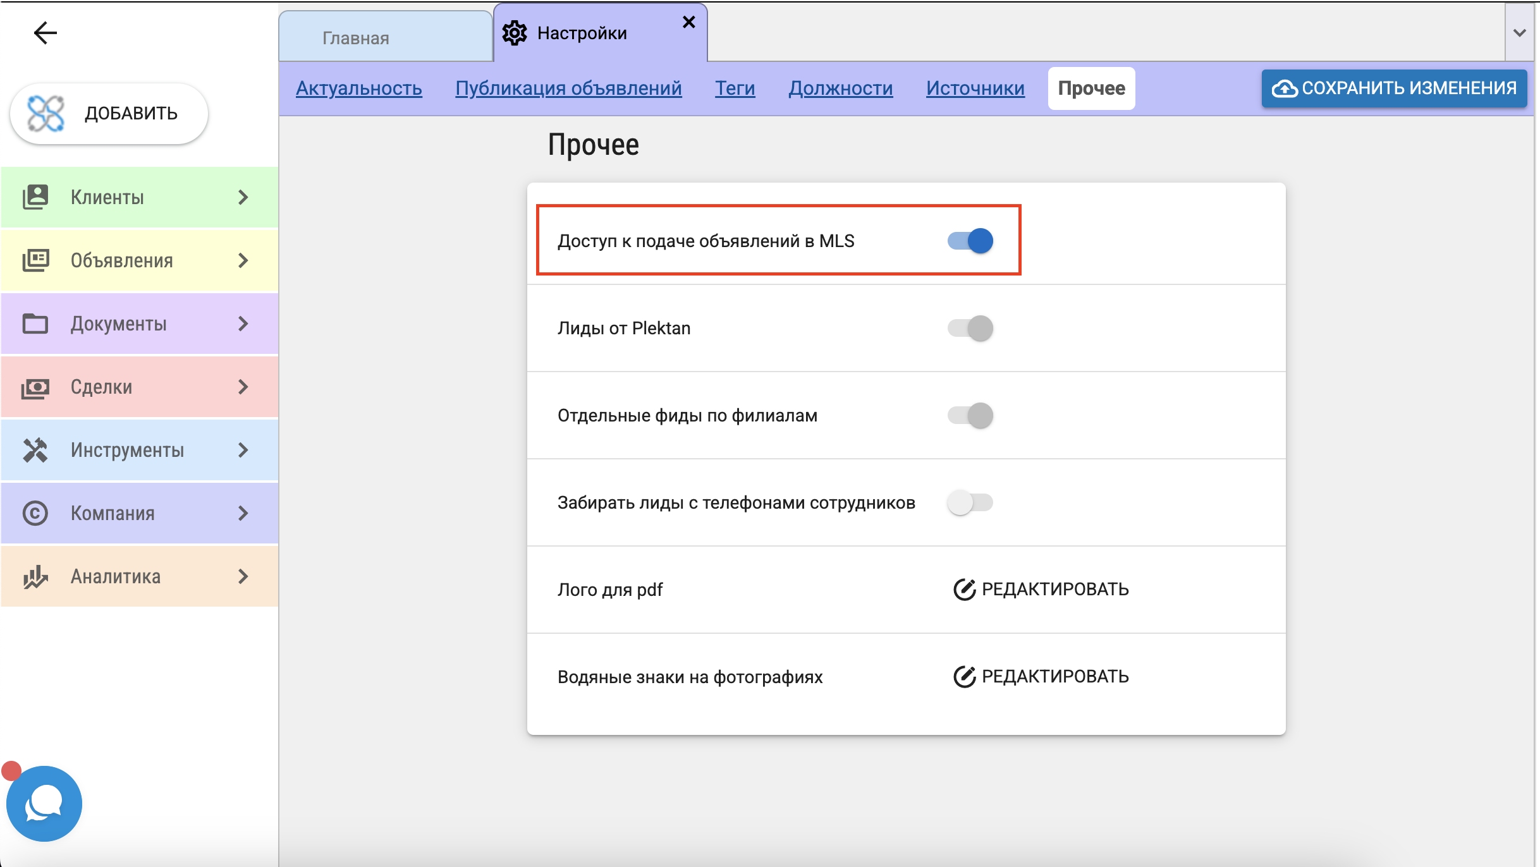The width and height of the screenshot is (1540, 867).
Task: Enable Забирать лиды с телефонами сотрудников
Action: point(970,502)
